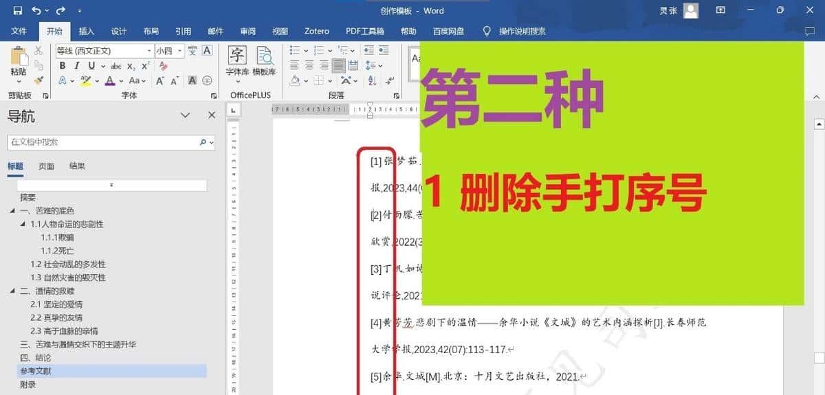Toggle strikethrough formatting
Viewport: 825px width, 395px height.
click(116, 66)
